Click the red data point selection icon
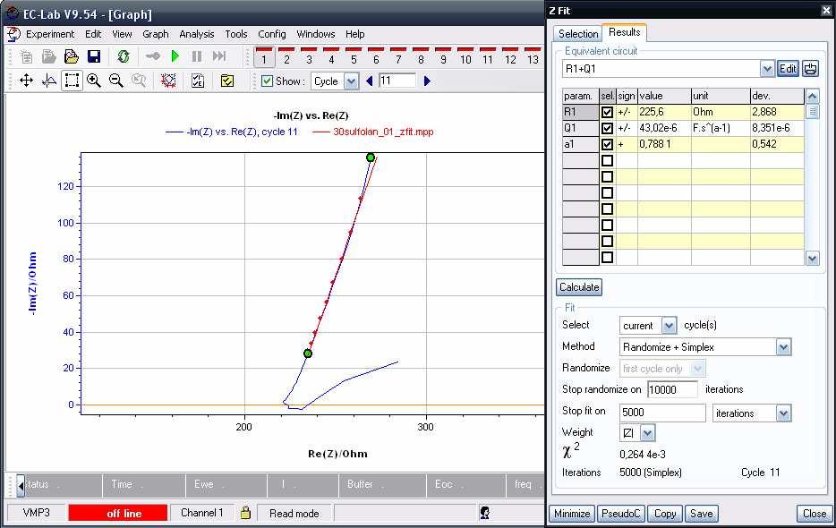This screenshot has width=836, height=528. coord(168,81)
